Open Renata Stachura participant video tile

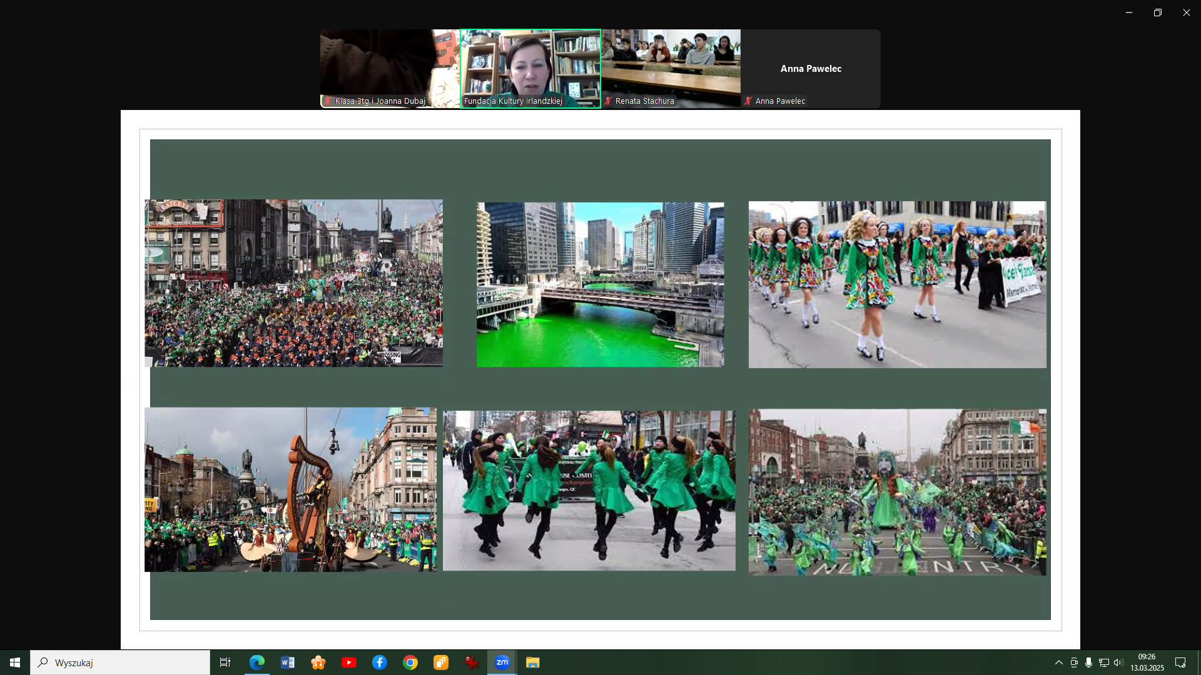(671, 68)
